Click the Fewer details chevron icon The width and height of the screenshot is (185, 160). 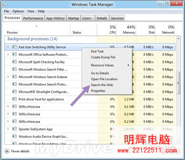click(7, 151)
